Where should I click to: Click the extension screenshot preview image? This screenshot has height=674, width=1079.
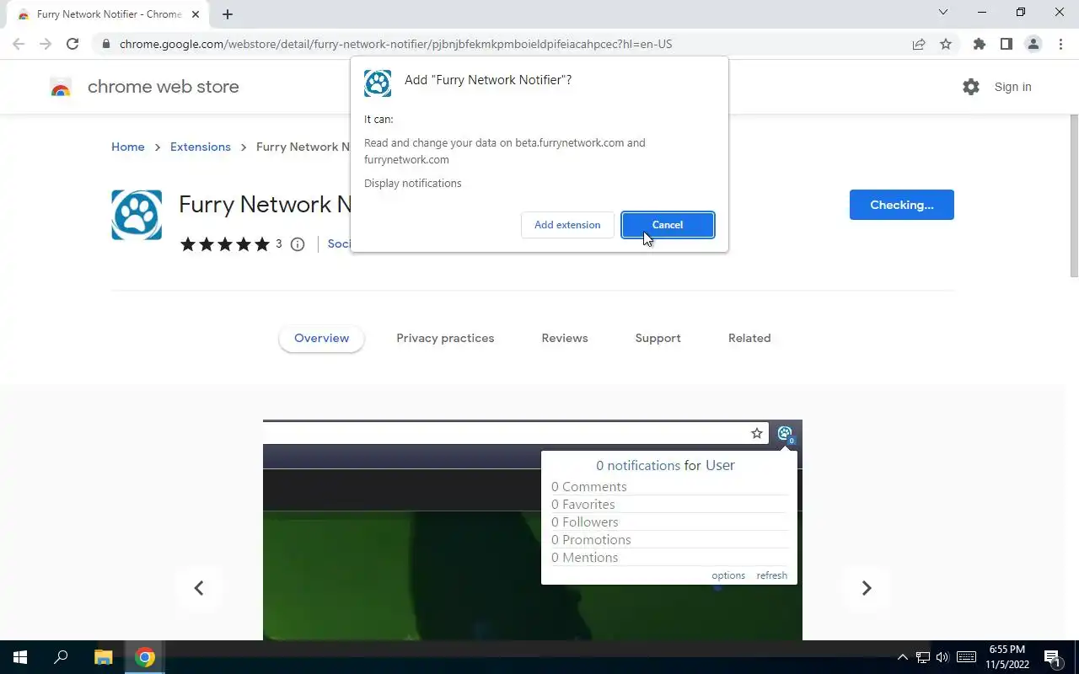533,530
